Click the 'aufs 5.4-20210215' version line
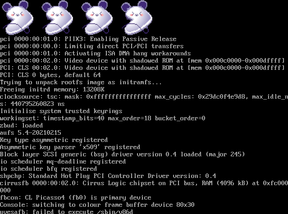 click(x=31, y=133)
